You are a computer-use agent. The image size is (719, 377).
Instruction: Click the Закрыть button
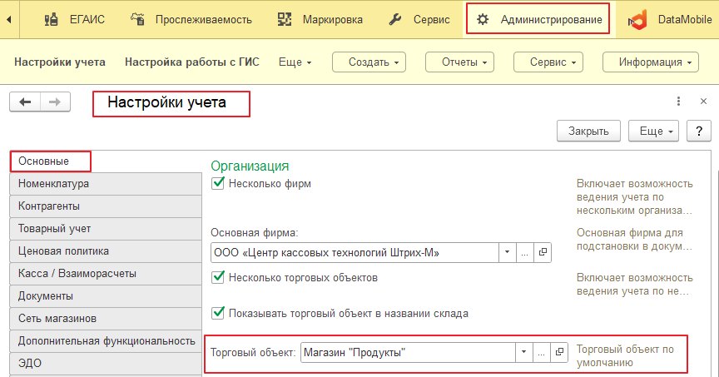click(589, 131)
